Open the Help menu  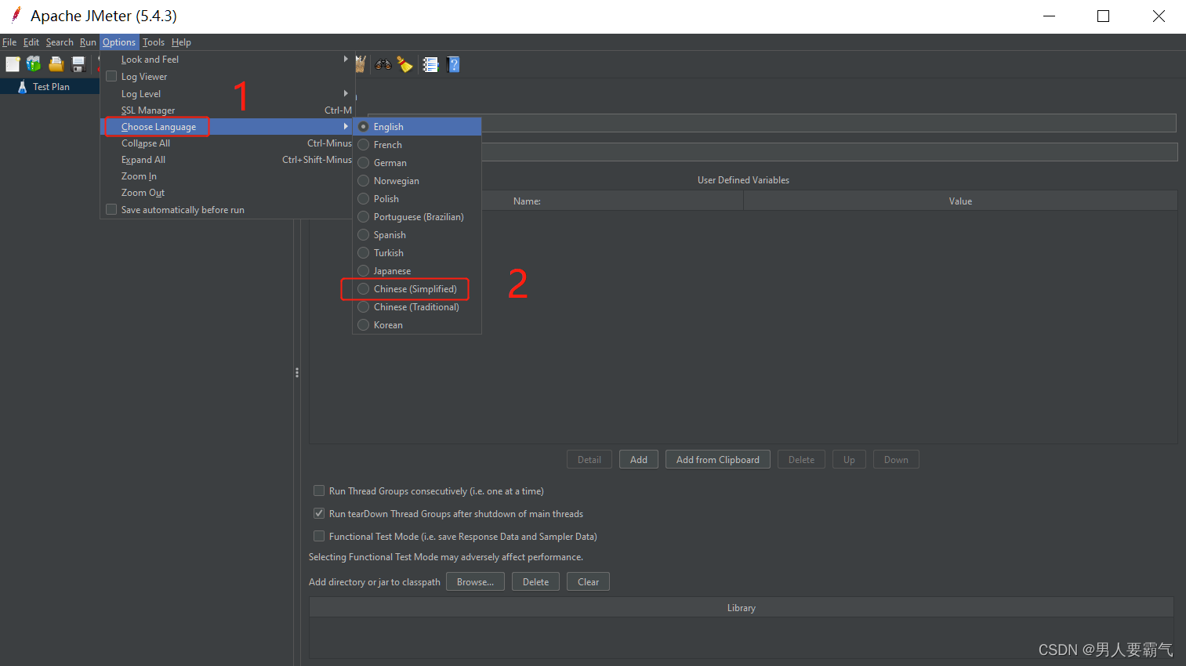click(x=181, y=42)
